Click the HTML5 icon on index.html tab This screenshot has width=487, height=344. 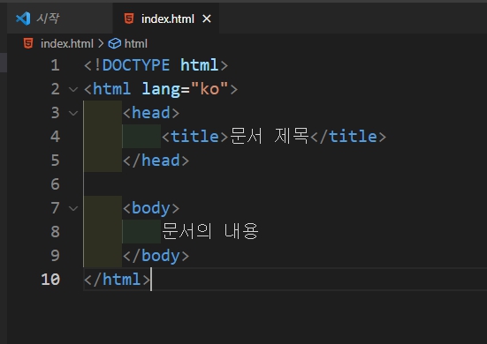pyautogui.click(x=129, y=19)
